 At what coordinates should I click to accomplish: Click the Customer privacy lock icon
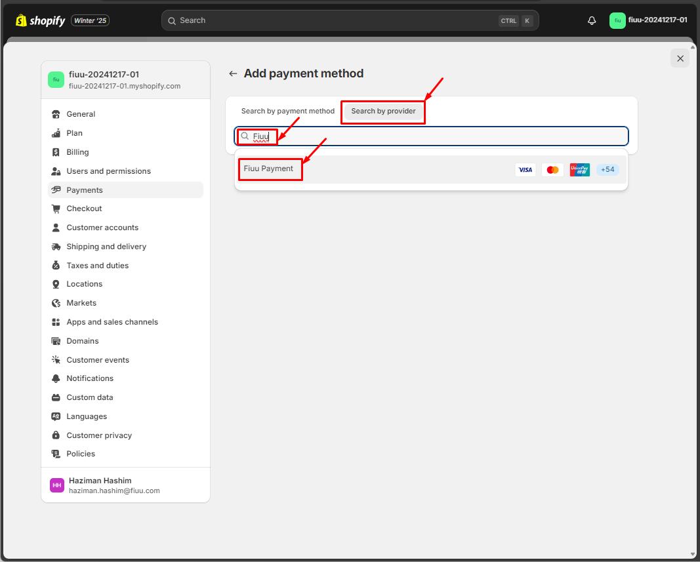56,435
